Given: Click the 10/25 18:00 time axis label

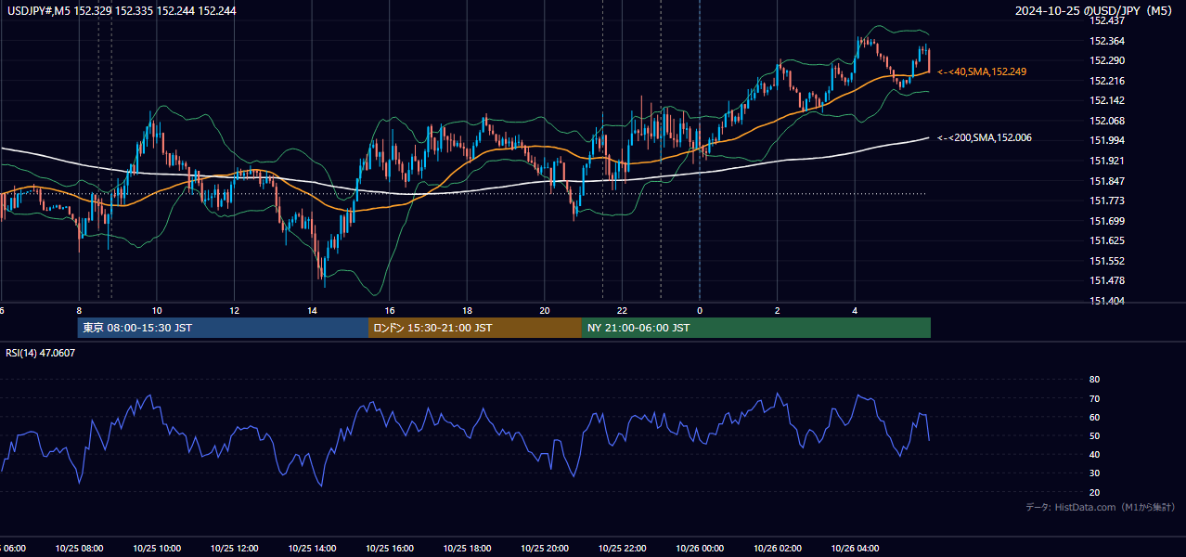Looking at the screenshot, I should pos(467,549).
